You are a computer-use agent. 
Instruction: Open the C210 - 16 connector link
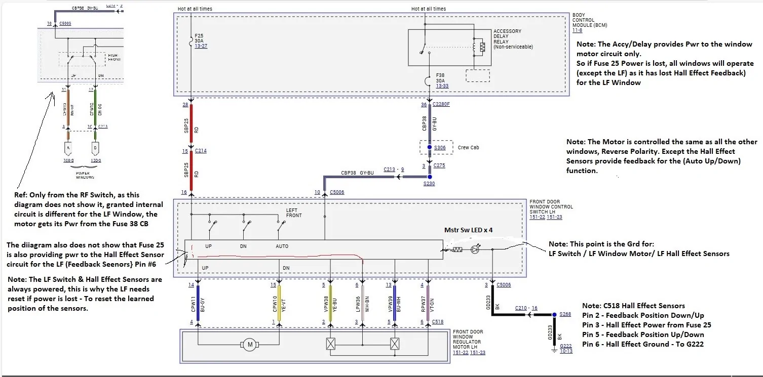click(525, 308)
